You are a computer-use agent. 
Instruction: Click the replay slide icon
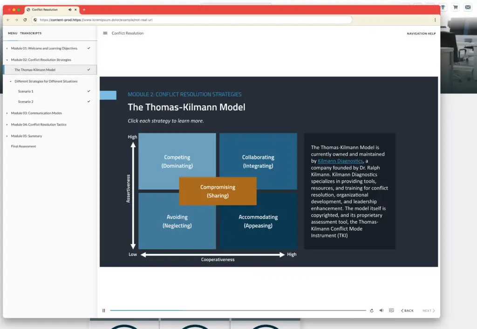point(371,310)
